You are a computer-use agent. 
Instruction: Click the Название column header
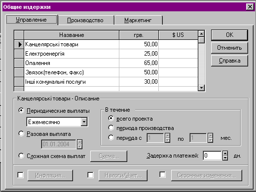[72, 35]
